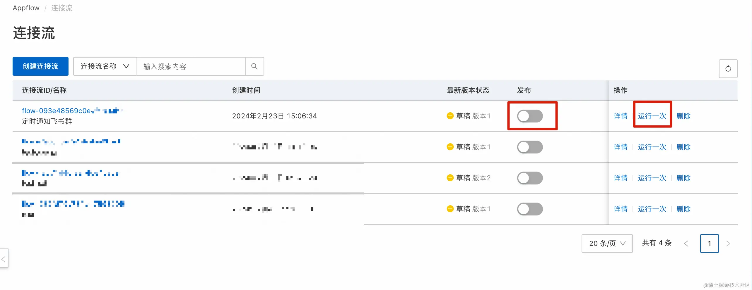752x290 pixels.
Task: Click the 操作 column header
Action: point(621,90)
